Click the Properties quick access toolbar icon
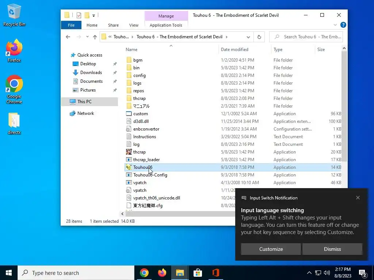 tap(79, 15)
